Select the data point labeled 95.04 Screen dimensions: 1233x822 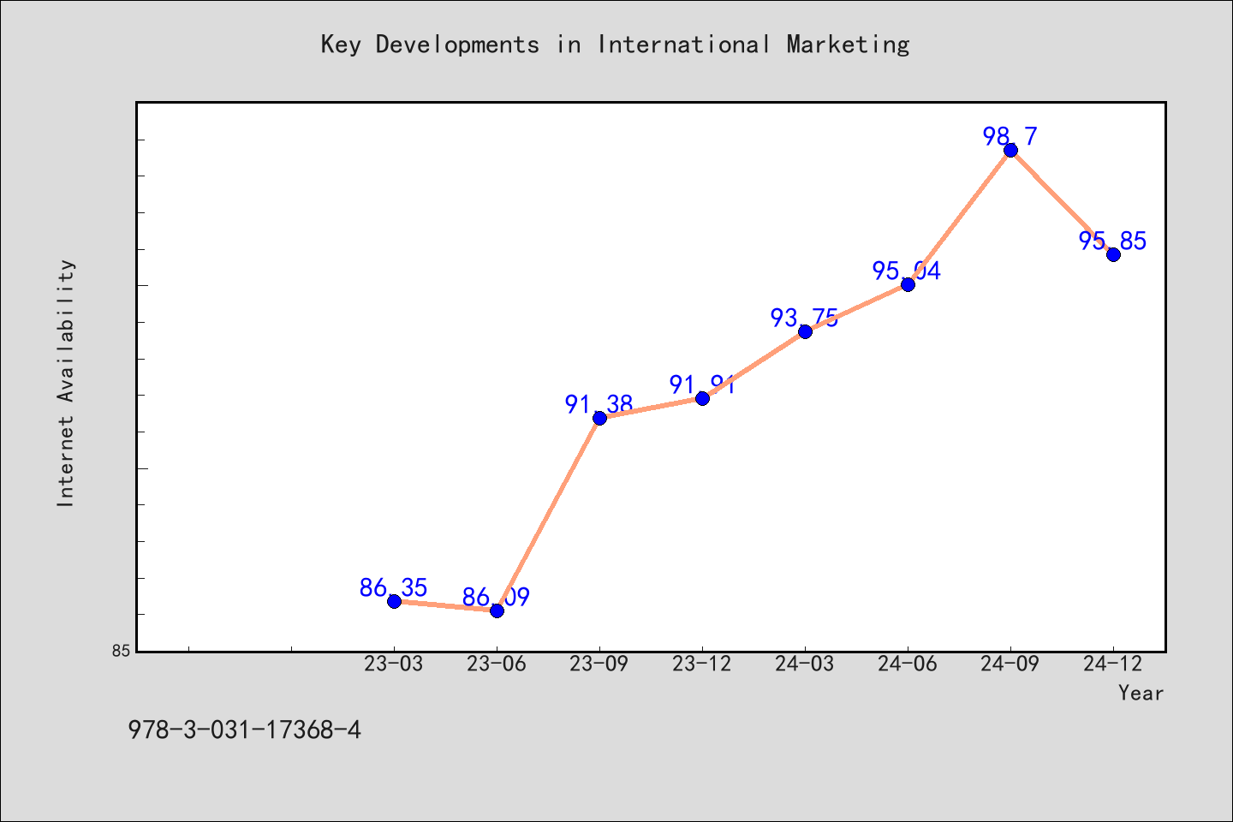point(908,284)
